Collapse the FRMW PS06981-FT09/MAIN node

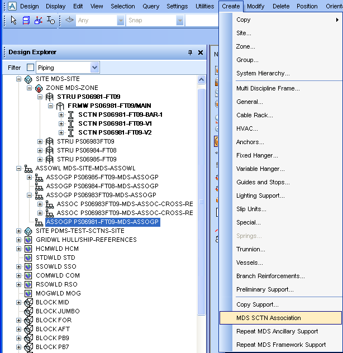coord(50,106)
